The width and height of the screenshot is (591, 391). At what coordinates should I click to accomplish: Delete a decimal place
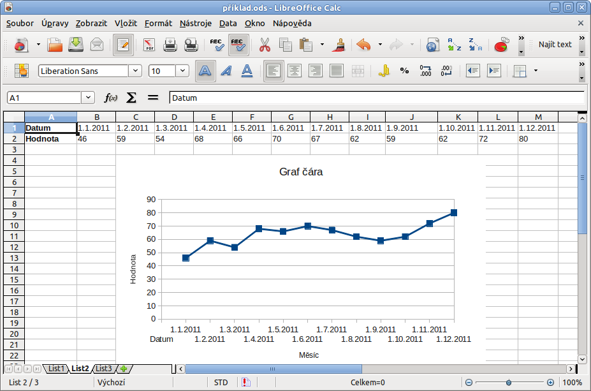(447, 71)
